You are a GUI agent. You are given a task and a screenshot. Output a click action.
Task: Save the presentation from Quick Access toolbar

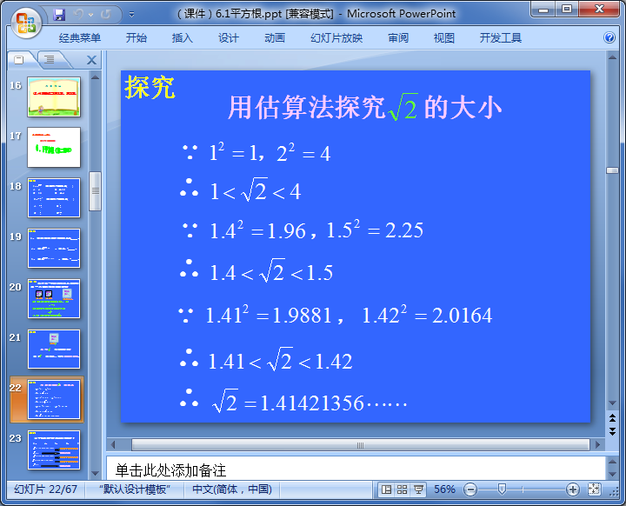coord(59,14)
